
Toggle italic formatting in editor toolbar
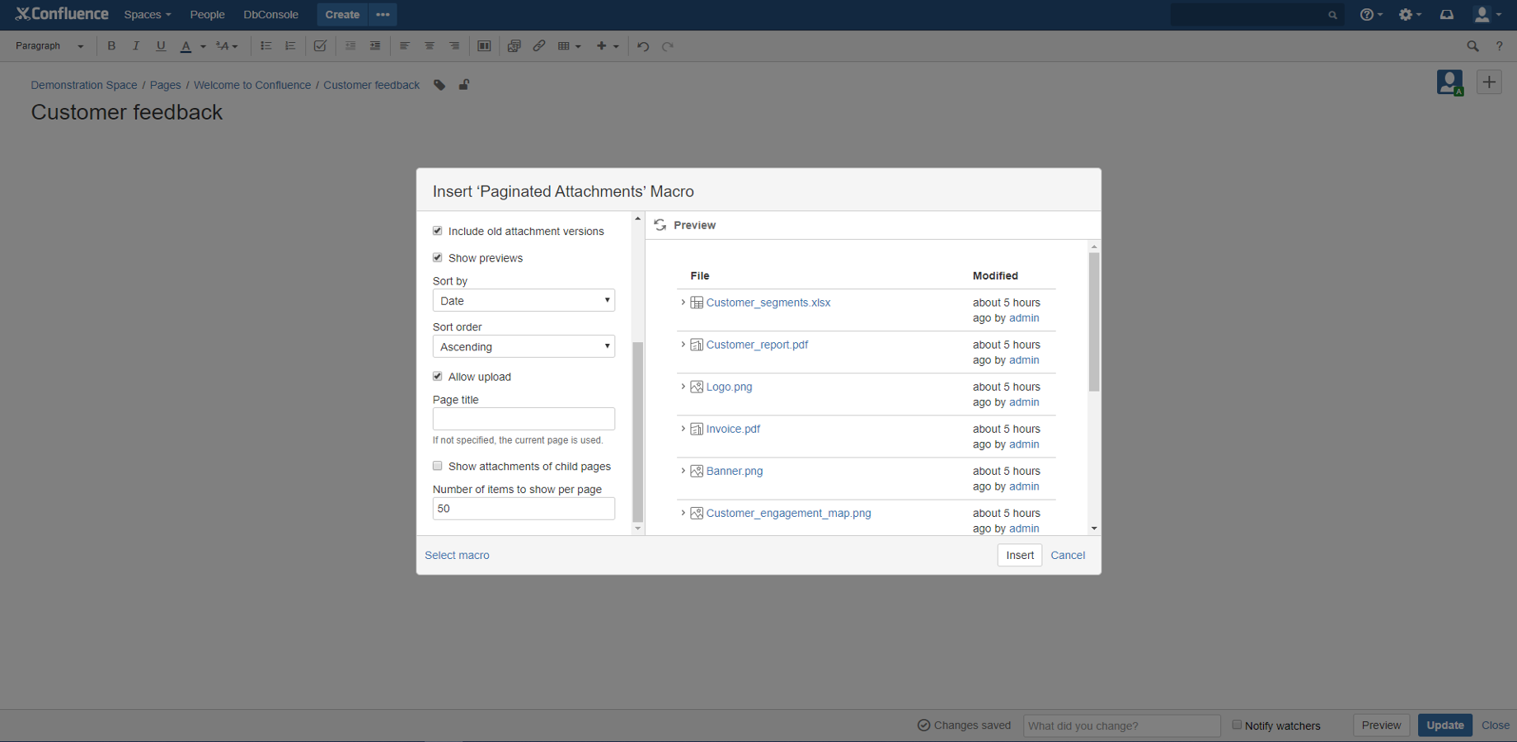click(x=136, y=46)
